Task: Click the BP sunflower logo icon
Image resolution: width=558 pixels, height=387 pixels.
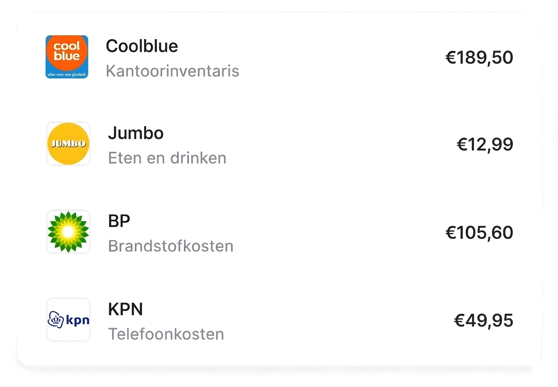Action: tap(68, 232)
